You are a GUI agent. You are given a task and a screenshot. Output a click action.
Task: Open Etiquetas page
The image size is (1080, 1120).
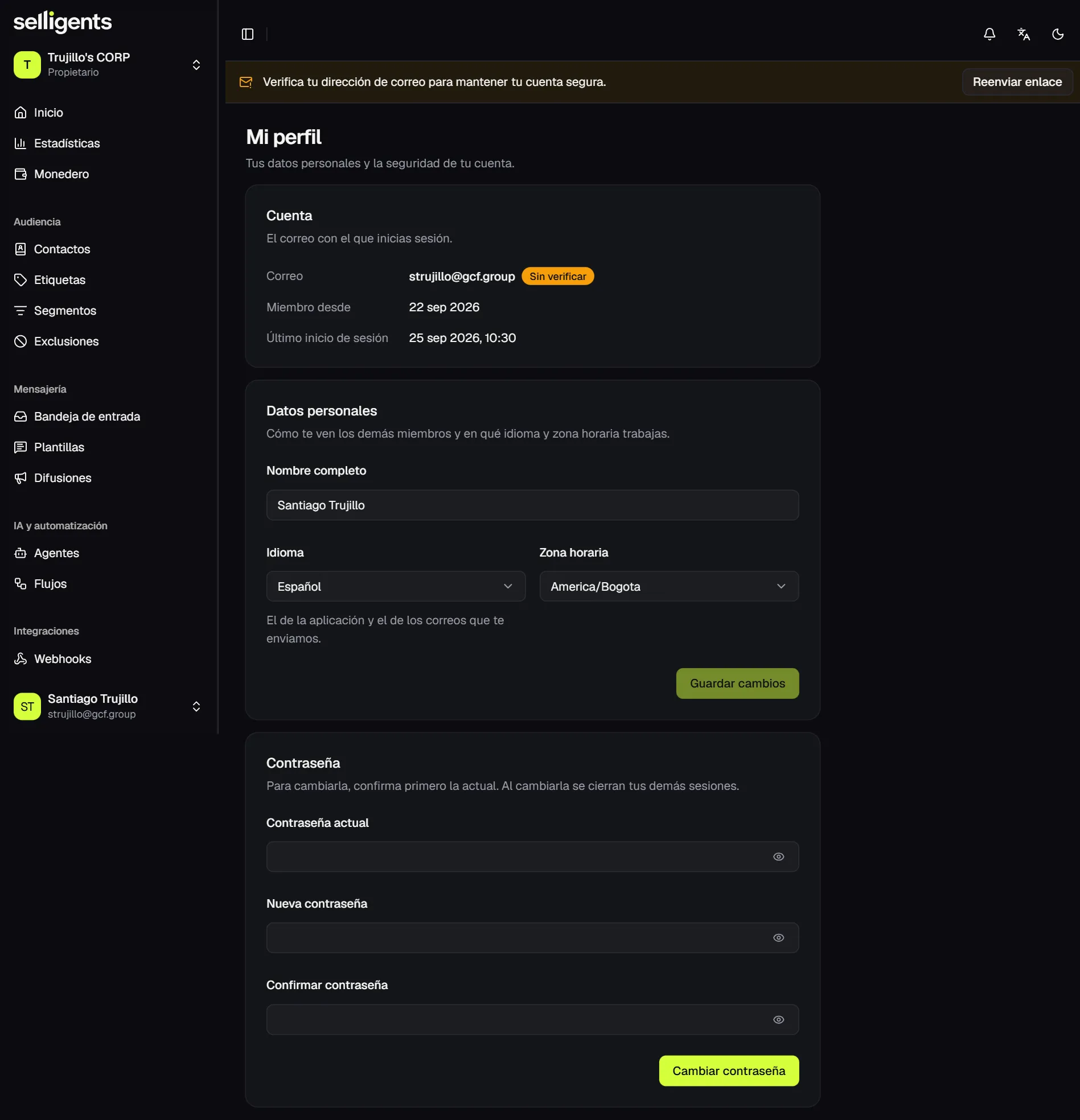pos(109,280)
